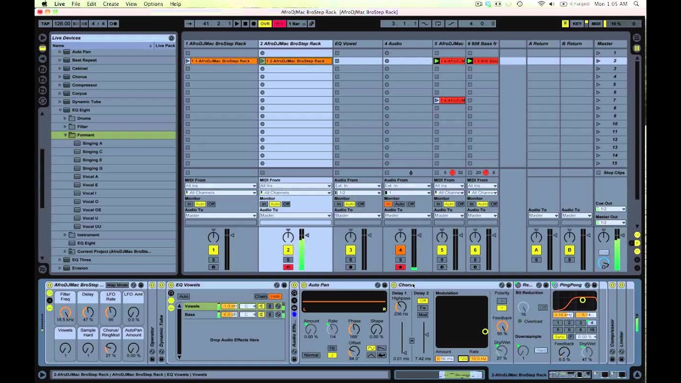Click track 2 activator button

click(x=288, y=250)
